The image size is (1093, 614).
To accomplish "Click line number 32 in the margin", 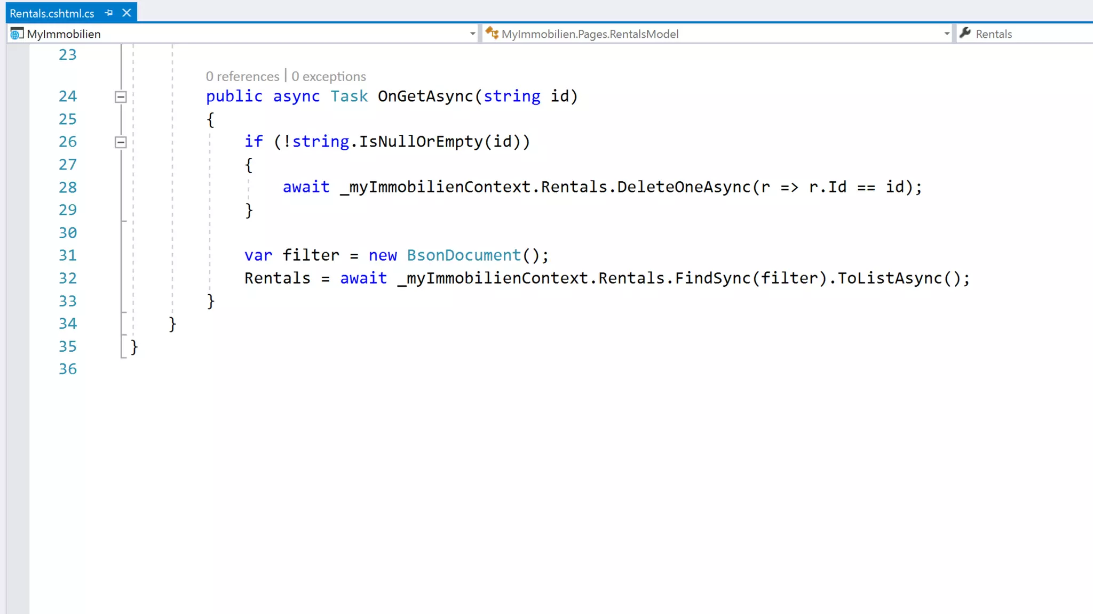I will pos(68,278).
